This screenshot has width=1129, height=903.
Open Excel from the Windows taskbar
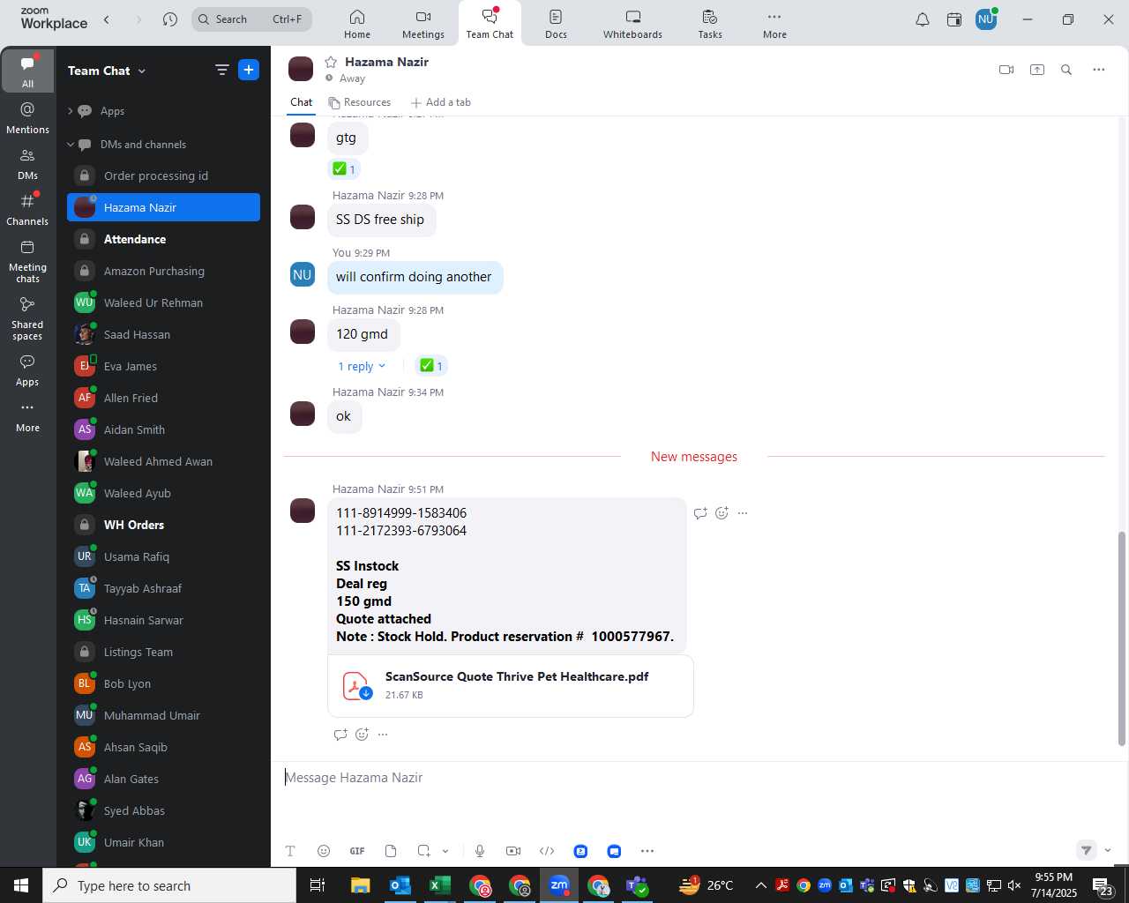440,885
